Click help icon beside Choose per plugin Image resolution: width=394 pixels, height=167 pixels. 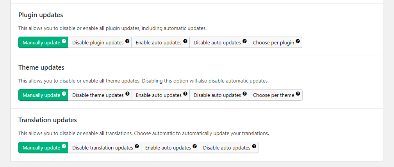point(298,41)
